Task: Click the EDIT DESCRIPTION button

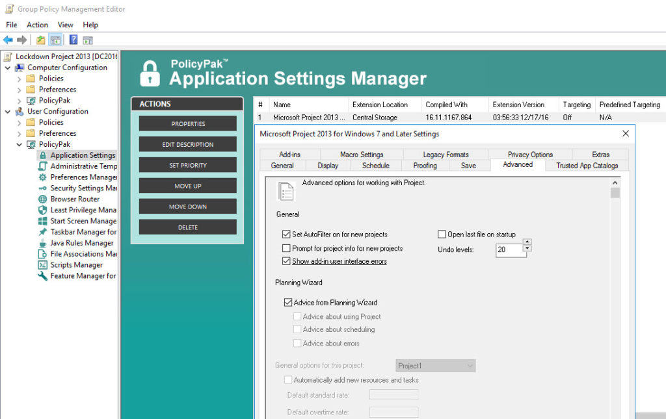Action: pyautogui.click(x=188, y=145)
